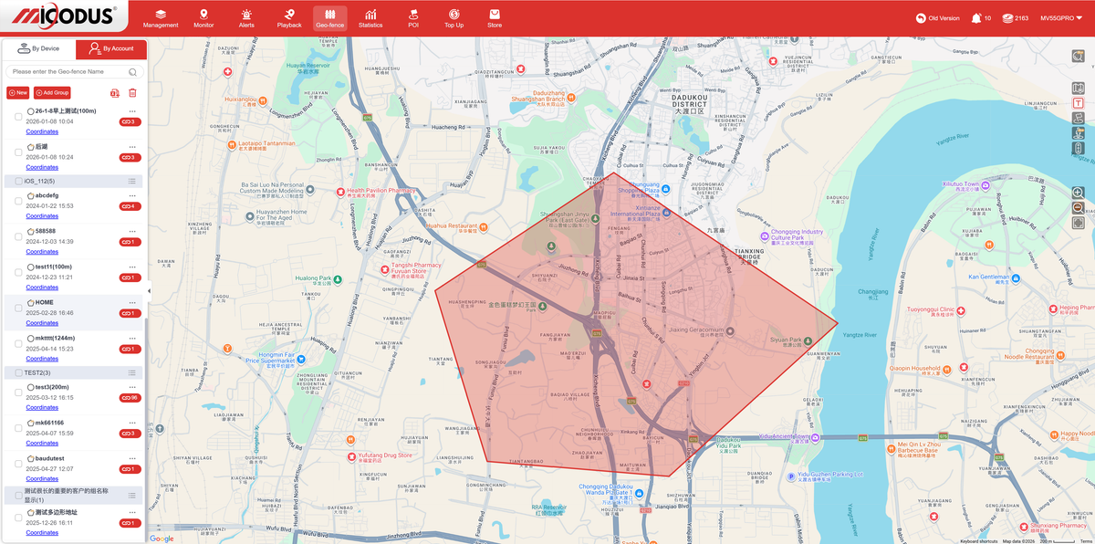Click the POI marker display icon
Viewport: 1095px width, 544px height.
[x=1079, y=132]
